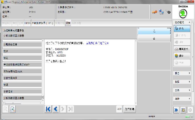Click the 取消检测 cancel test button
Image resolution: width=195 pixels, height=120 pixels.
(x=130, y=109)
